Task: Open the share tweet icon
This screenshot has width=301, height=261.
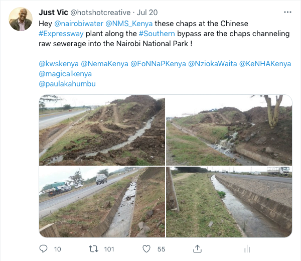Action: (x=197, y=249)
